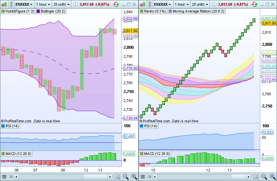This screenshot has width=277, height=181.
Task: Click the refresh arrows icon in right chart
Action: (255, 4)
